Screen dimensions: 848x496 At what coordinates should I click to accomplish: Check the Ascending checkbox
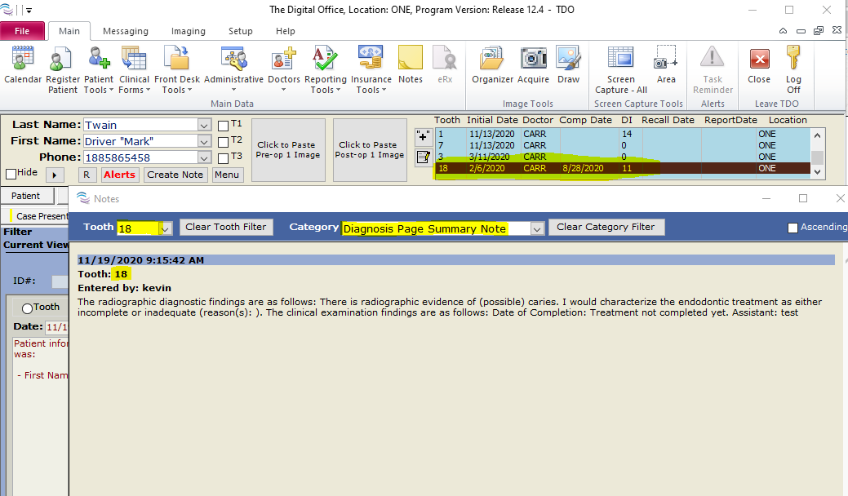(793, 228)
